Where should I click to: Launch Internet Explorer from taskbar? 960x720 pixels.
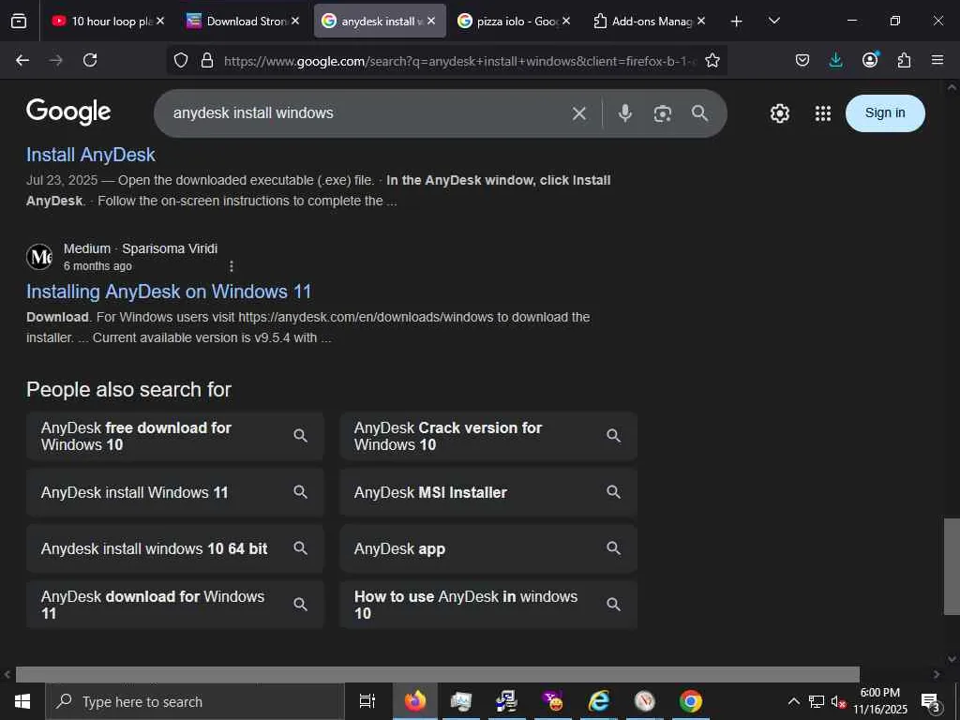pos(599,701)
